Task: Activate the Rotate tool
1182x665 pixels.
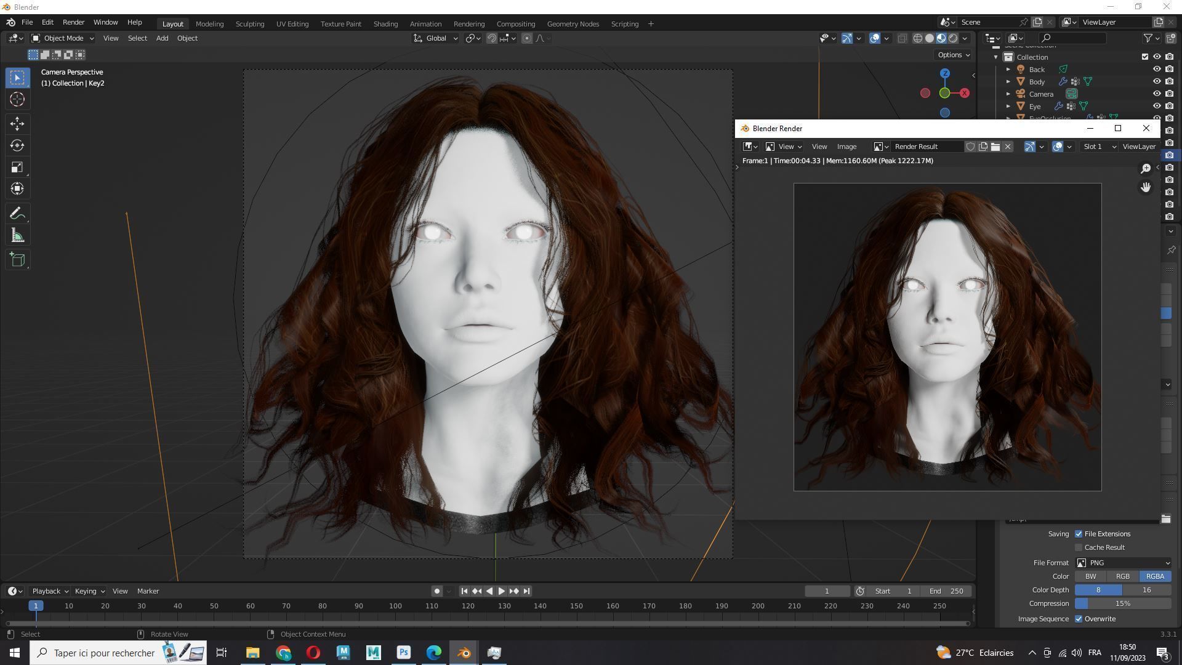Action: tap(17, 145)
